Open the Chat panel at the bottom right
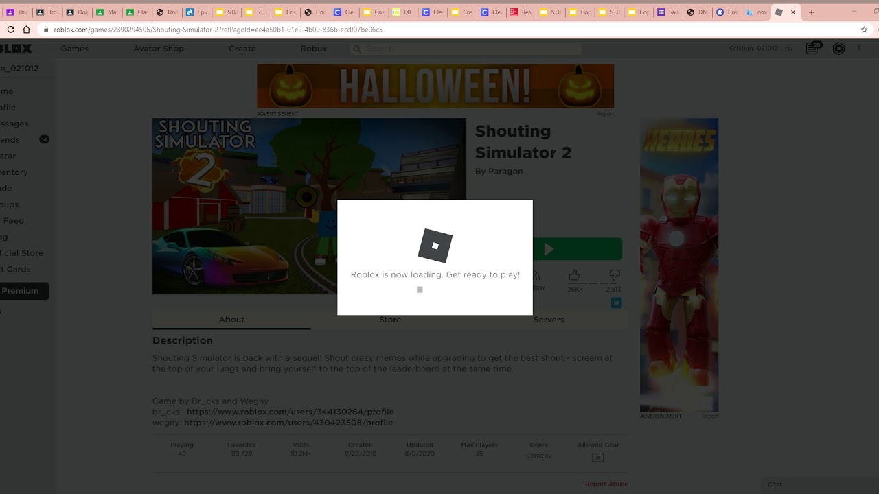 click(820, 484)
